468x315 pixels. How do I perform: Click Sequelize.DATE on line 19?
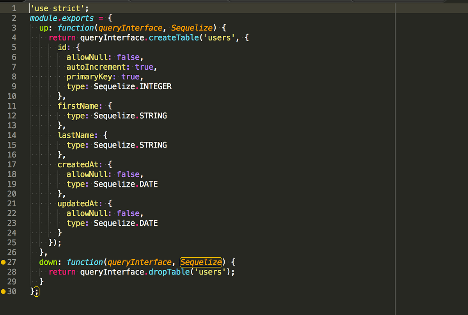(x=126, y=184)
